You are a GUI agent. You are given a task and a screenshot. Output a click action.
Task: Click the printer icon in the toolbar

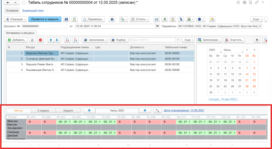click(x=112, y=19)
